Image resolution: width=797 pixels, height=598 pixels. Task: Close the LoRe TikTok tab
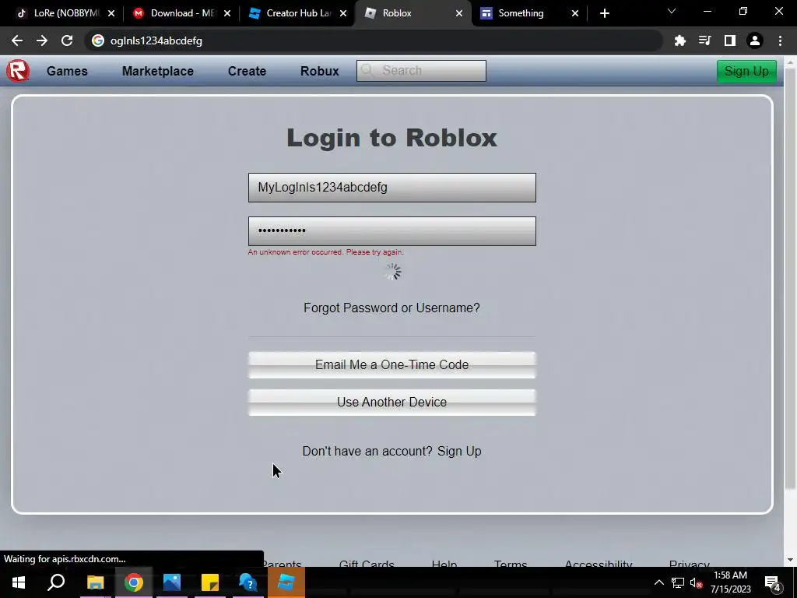pyautogui.click(x=111, y=13)
